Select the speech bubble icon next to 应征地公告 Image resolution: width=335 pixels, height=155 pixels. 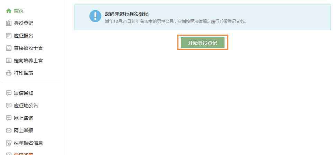[x=9, y=106]
